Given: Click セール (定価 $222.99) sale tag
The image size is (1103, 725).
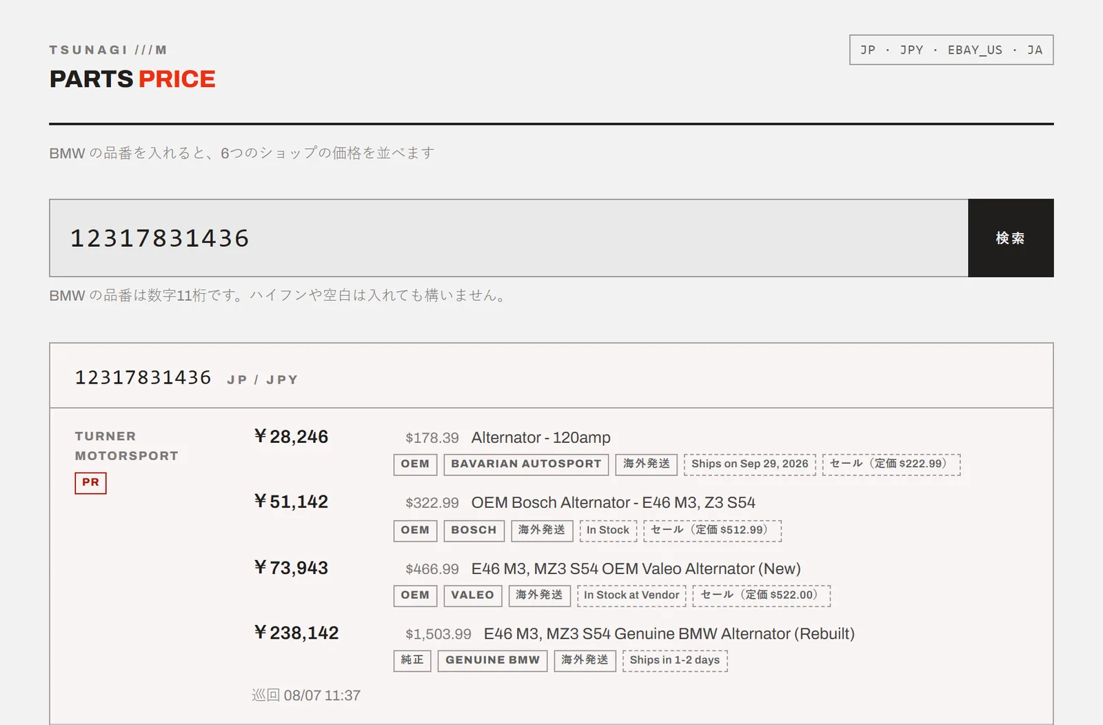Looking at the screenshot, I should point(891,464).
